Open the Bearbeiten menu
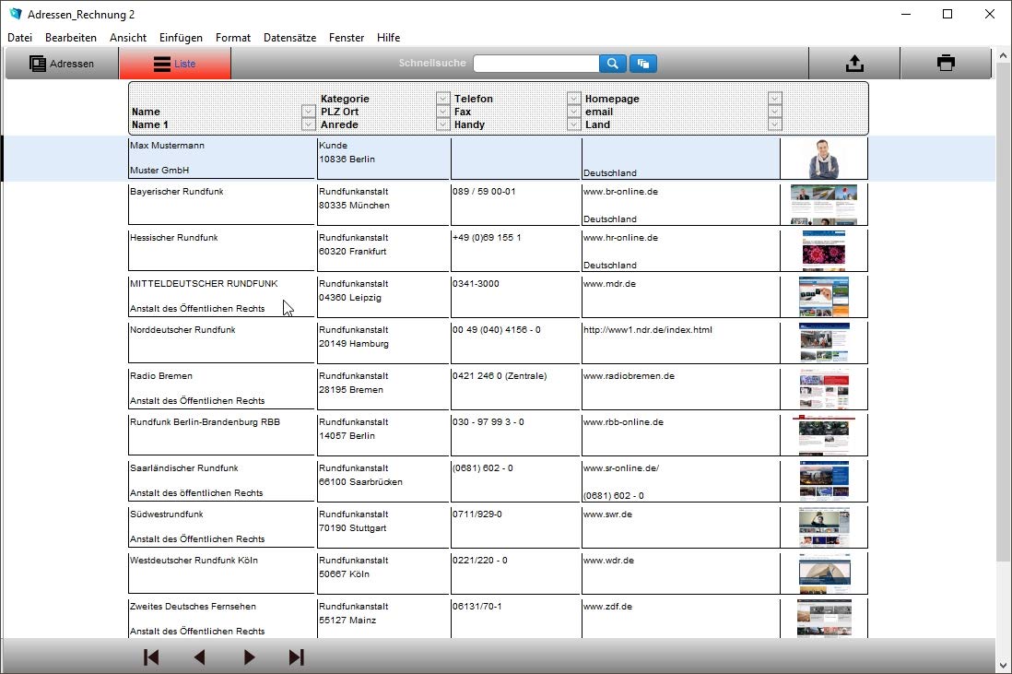 [x=71, y=38]
